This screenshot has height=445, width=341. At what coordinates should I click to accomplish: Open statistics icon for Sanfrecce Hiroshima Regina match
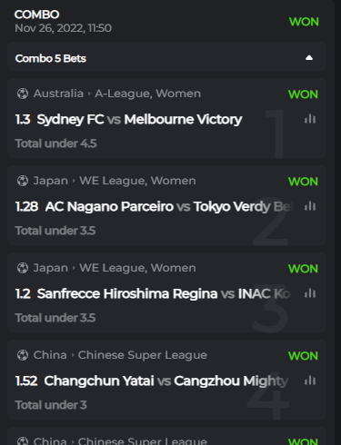pyautogui.click(x=310, y=293)
